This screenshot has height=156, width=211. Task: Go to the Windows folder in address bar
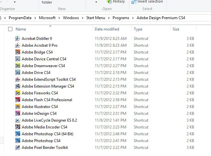pos(70,18)
